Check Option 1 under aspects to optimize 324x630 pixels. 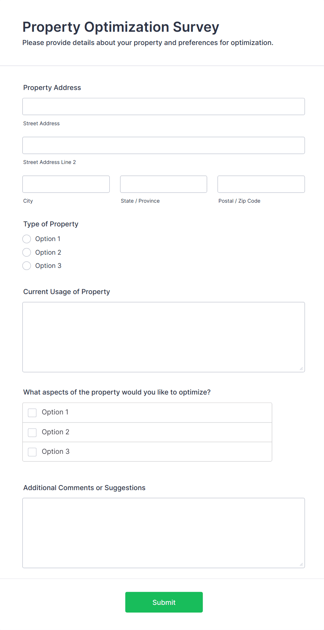click(x=32, y=413)
